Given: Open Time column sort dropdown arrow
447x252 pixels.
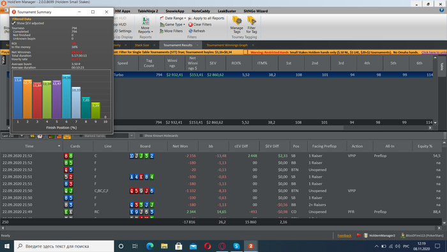Looking at the screenshot, I should pos(59,146).
